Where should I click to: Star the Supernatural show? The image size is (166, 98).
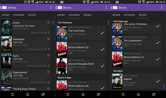[x=48, y=72]
